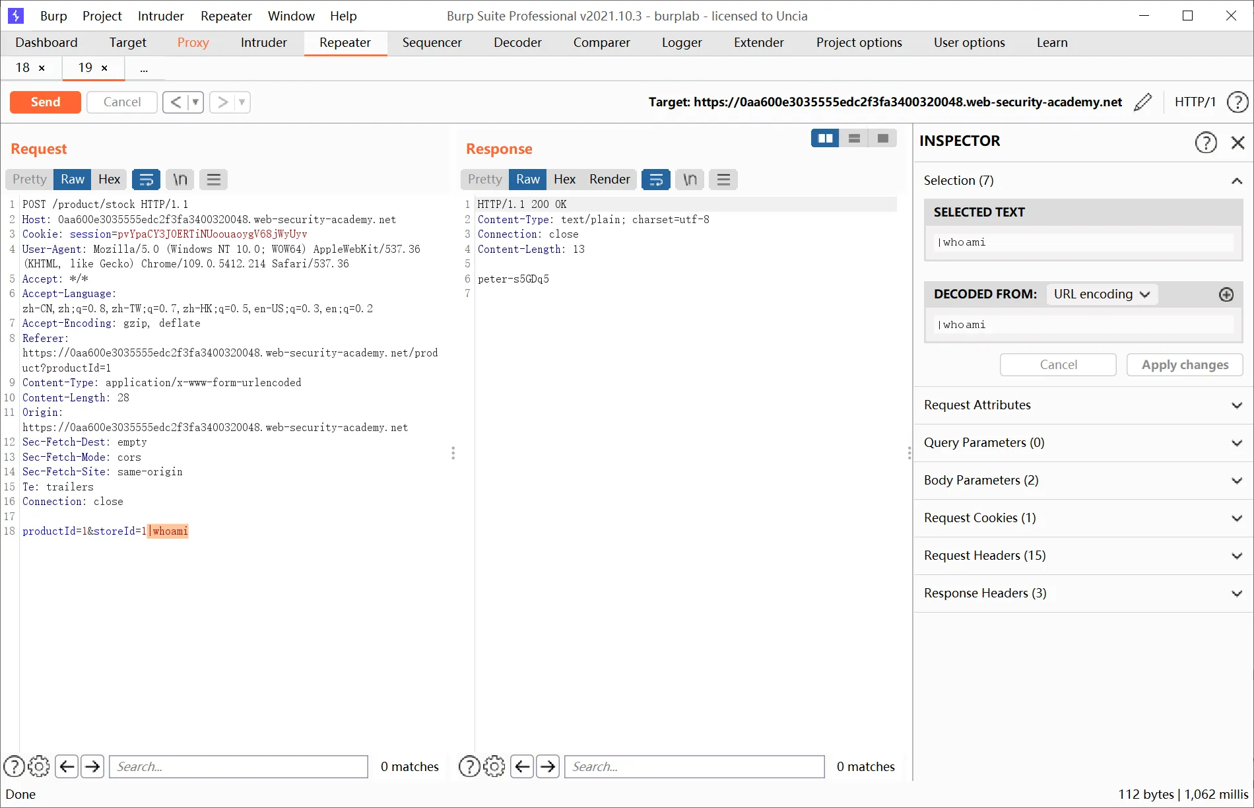Open URL encoding dropdown

click(x=1102, y=294)
